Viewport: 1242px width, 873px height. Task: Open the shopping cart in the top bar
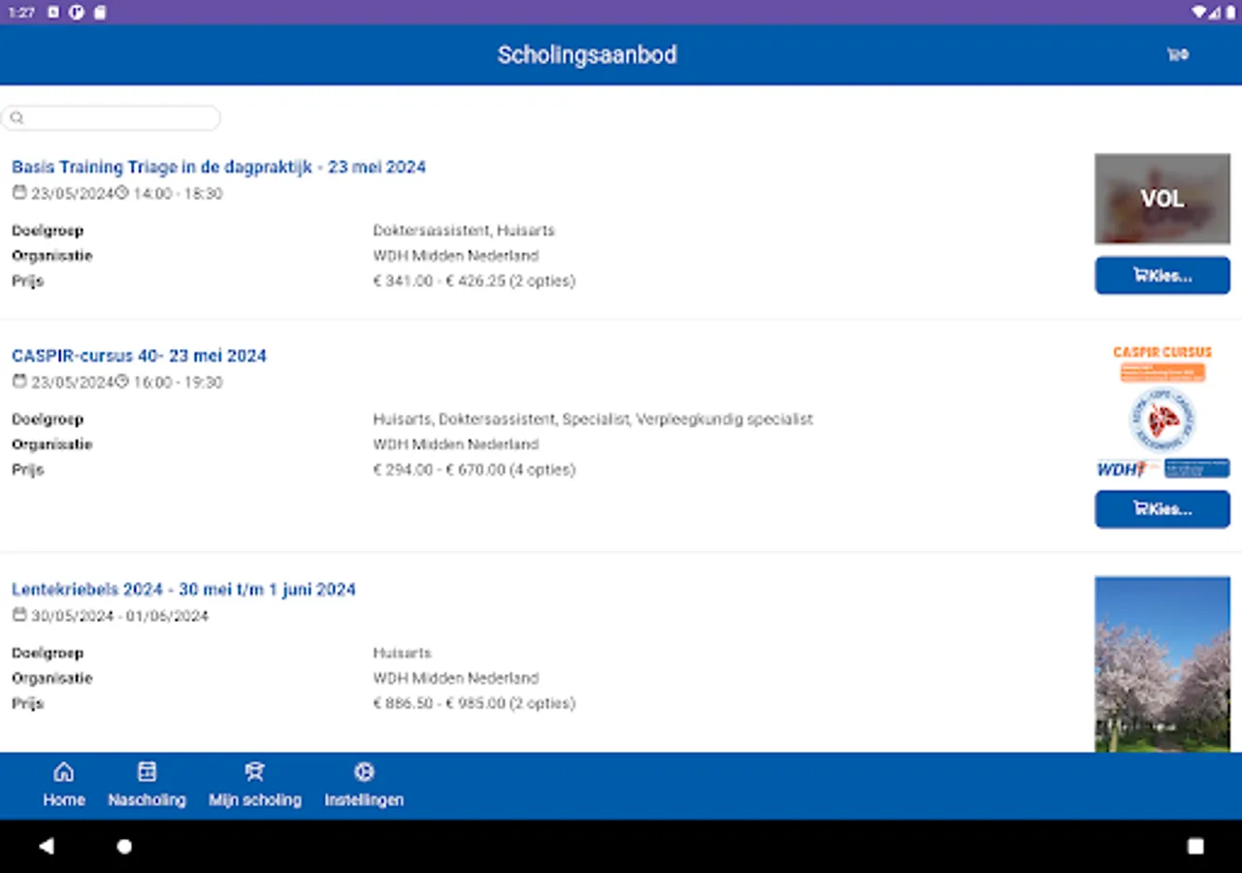(x=1177, y=54)
